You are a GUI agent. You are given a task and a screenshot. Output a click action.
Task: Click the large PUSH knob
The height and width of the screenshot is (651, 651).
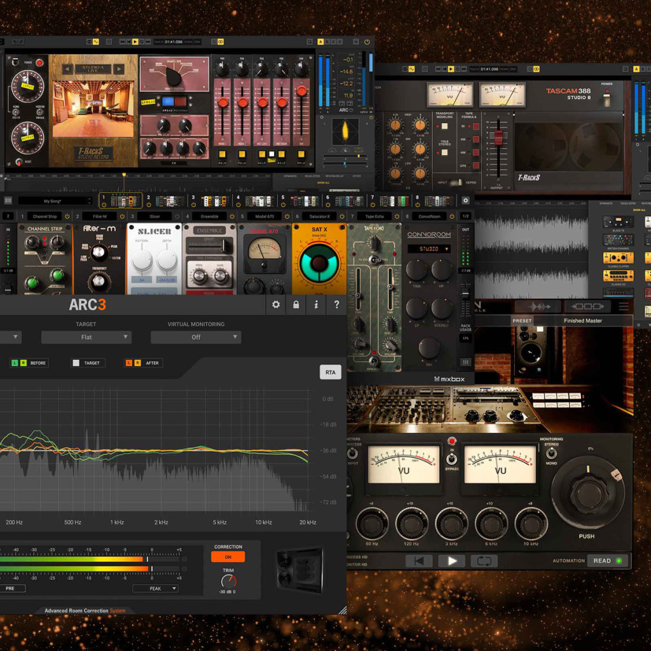[x=587, y=493]
